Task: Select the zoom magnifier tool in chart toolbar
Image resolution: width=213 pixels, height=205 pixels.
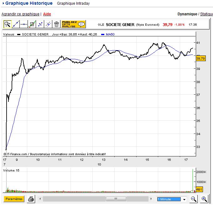Action: point(7,24)
